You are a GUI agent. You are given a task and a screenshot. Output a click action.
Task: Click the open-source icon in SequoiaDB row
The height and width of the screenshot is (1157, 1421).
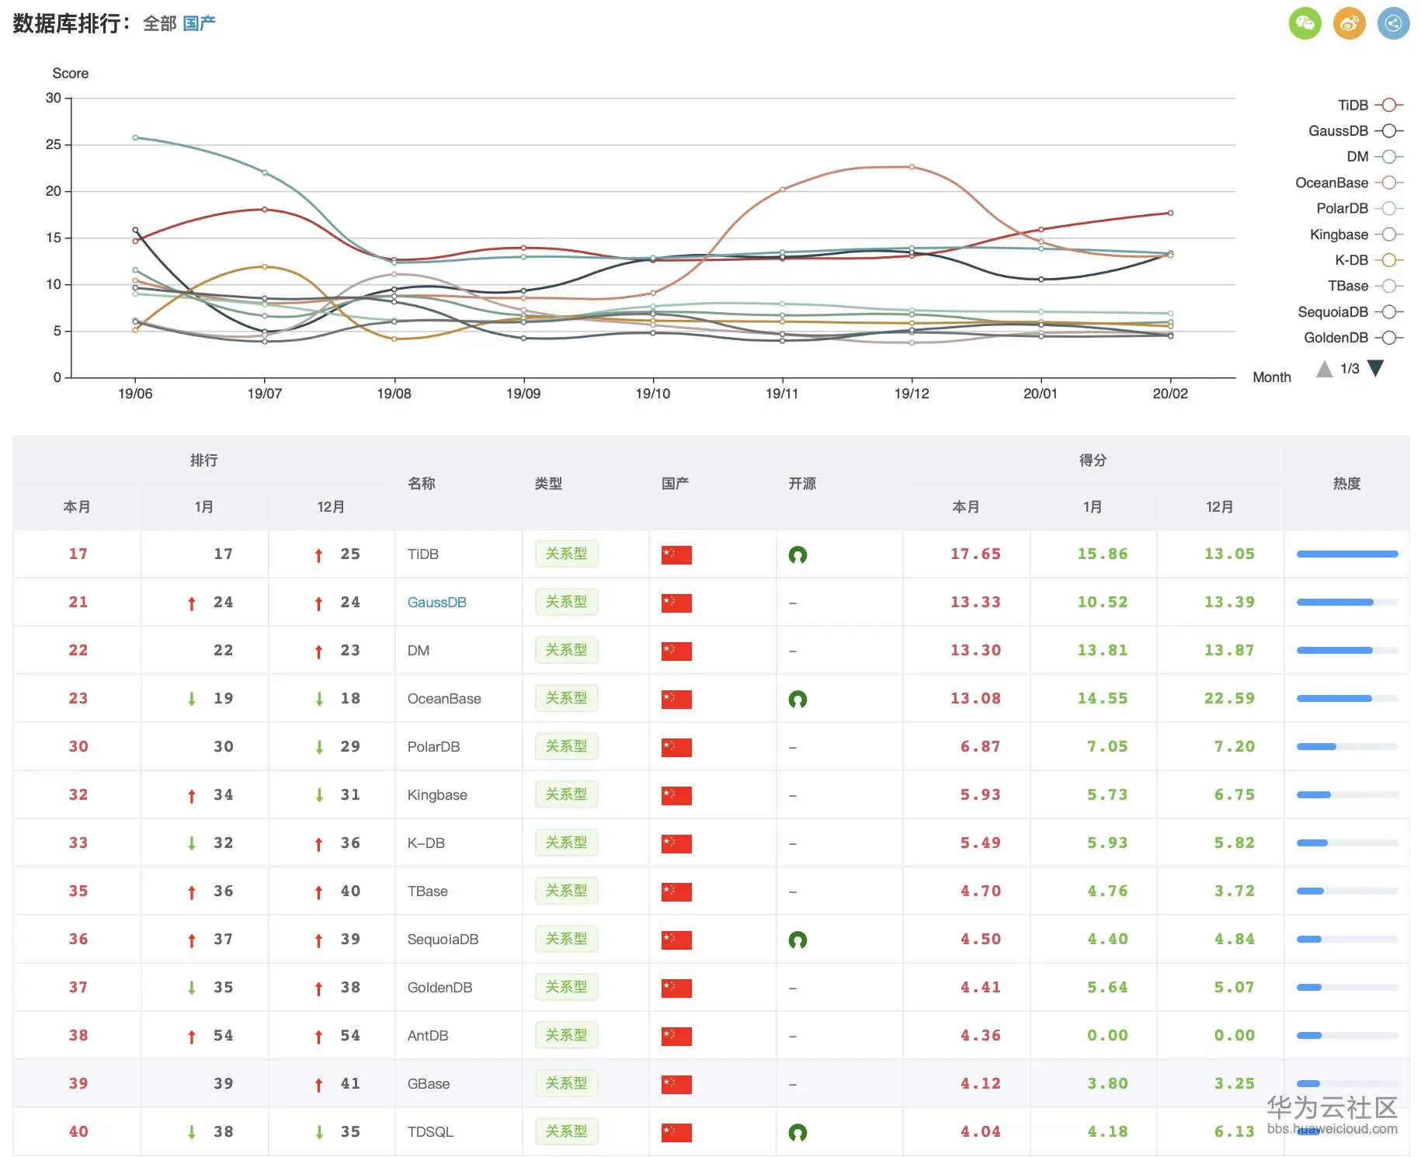(x=797, y=940)
